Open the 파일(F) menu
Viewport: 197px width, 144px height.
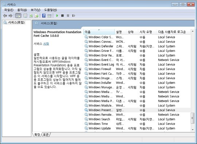click(x=9, y=10)
